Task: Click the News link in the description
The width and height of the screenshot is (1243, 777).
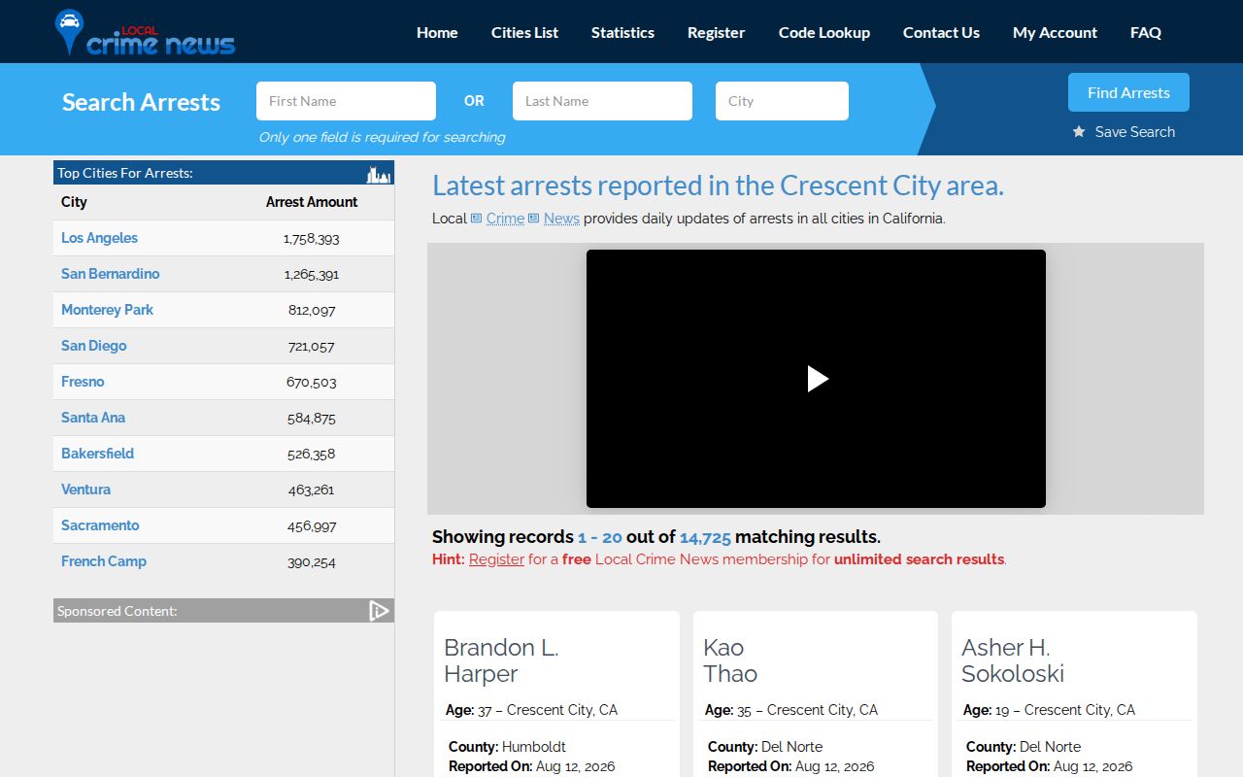Action: point(561,219)
